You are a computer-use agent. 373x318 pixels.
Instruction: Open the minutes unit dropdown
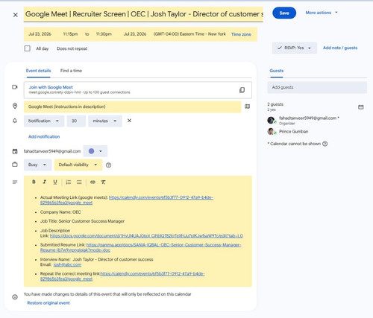coord(105,121)
